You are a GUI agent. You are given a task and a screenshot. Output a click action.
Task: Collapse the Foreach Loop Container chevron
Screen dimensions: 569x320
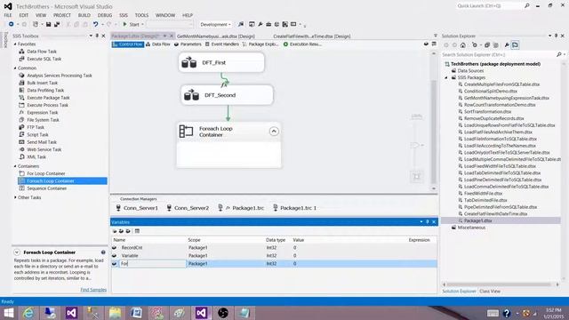[274, 132]
